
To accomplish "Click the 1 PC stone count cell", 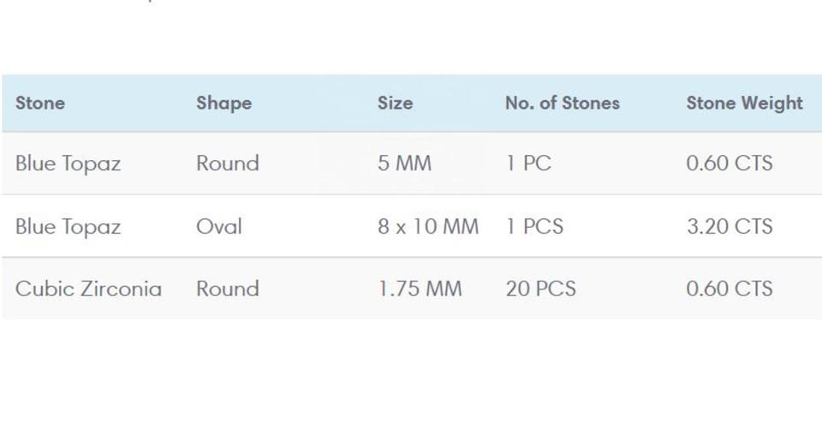I will point(528,164).
